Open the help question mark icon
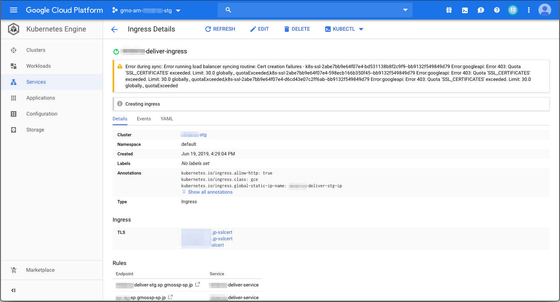This screenshot has width=560, height=302. point(497,10)
